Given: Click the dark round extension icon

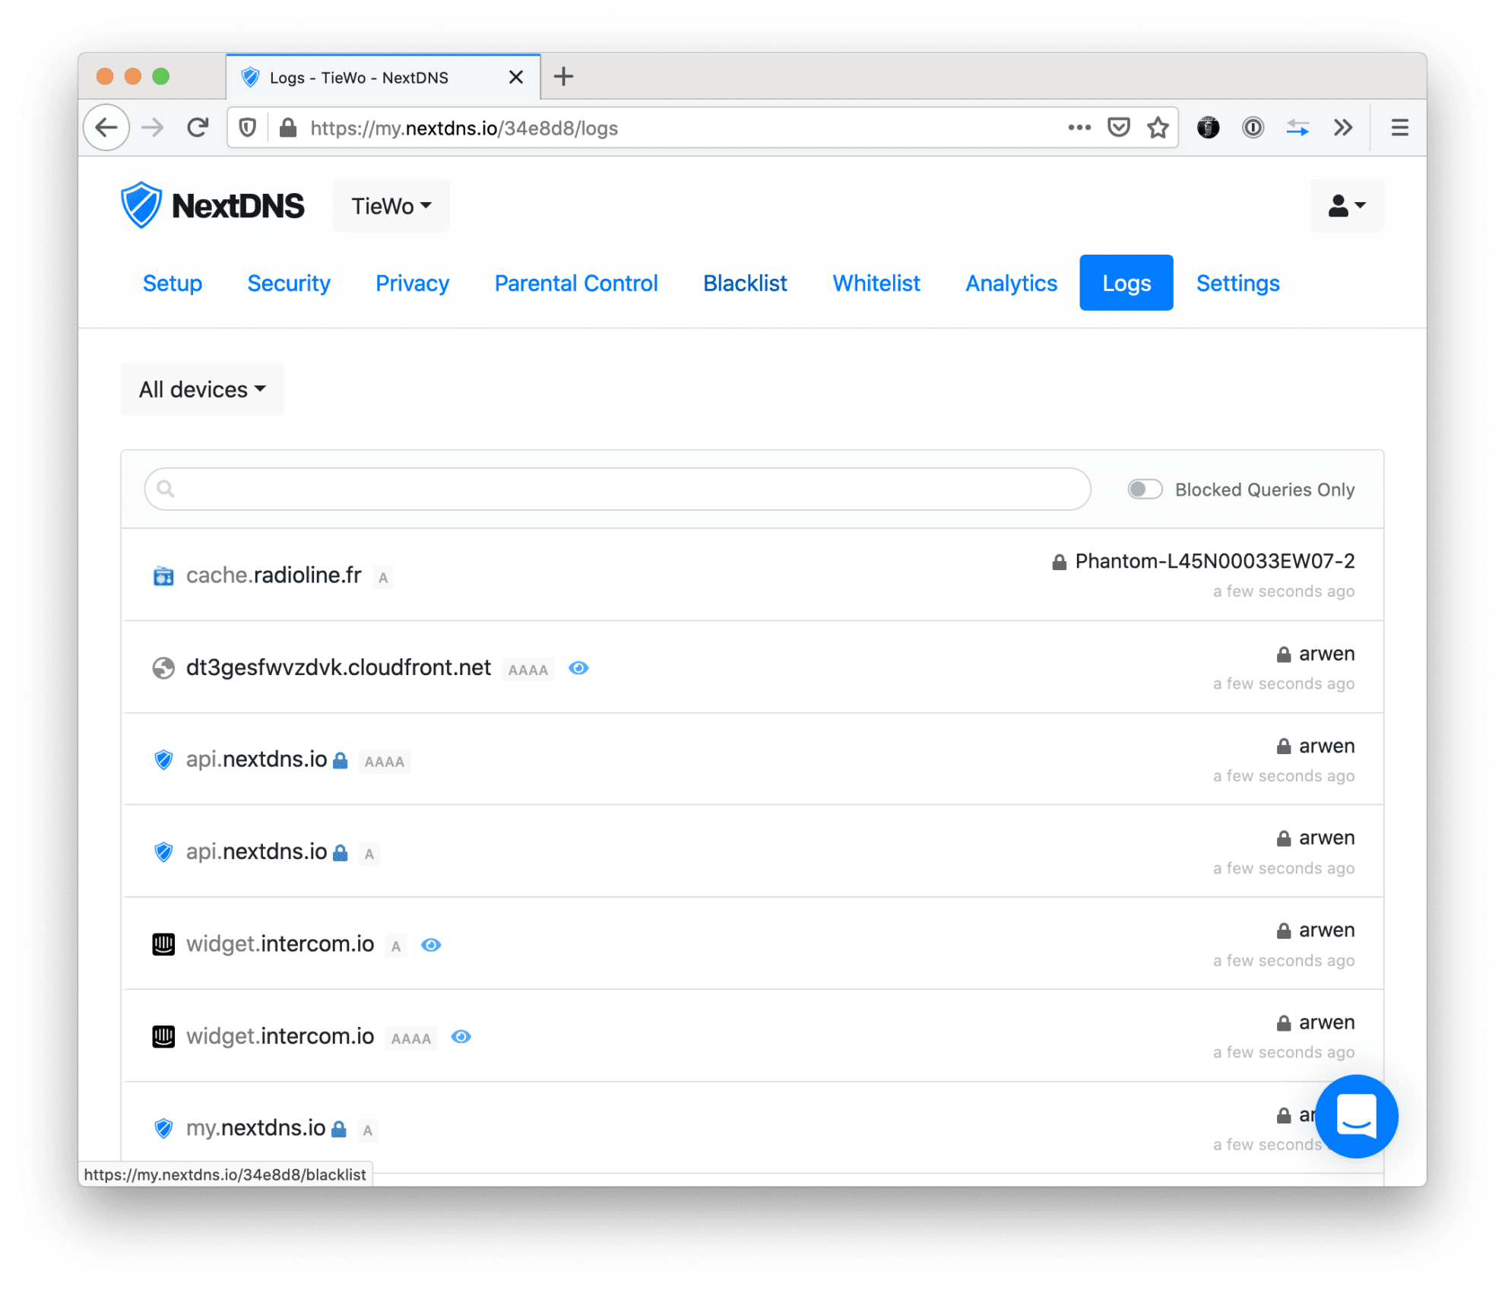Looking at the screenshot, I should [1209, 128].
